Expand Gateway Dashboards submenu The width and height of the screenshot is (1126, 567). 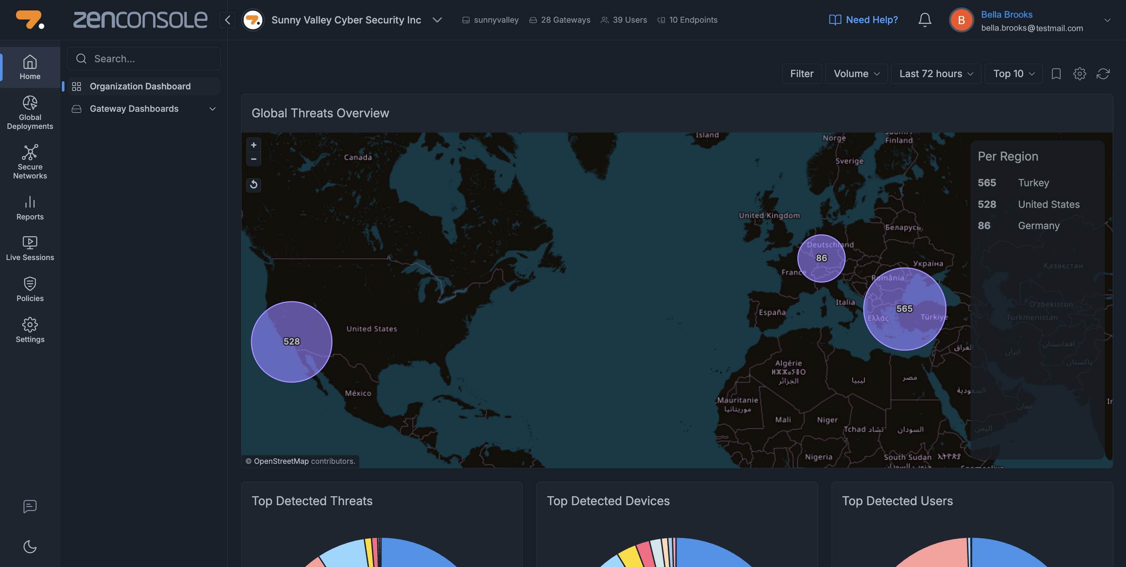point(212,108)
